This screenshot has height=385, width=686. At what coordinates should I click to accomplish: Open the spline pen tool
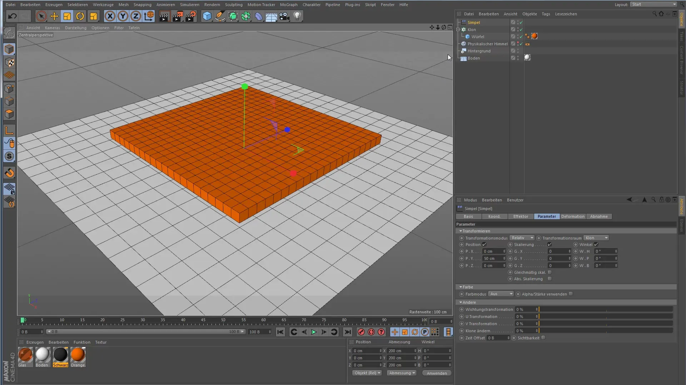click(x=220, y=16)
